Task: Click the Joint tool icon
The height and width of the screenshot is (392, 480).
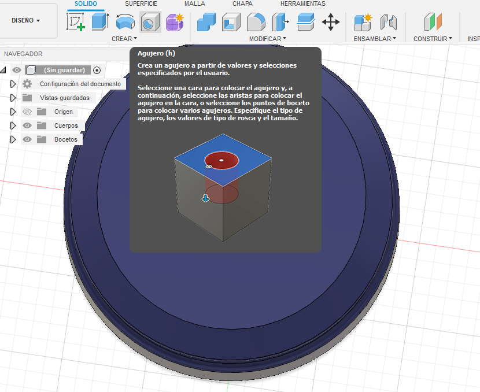Action: click(388, 22)
